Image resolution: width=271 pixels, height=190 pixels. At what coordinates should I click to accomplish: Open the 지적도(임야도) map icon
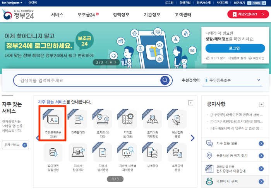click(x=128, y=120)
